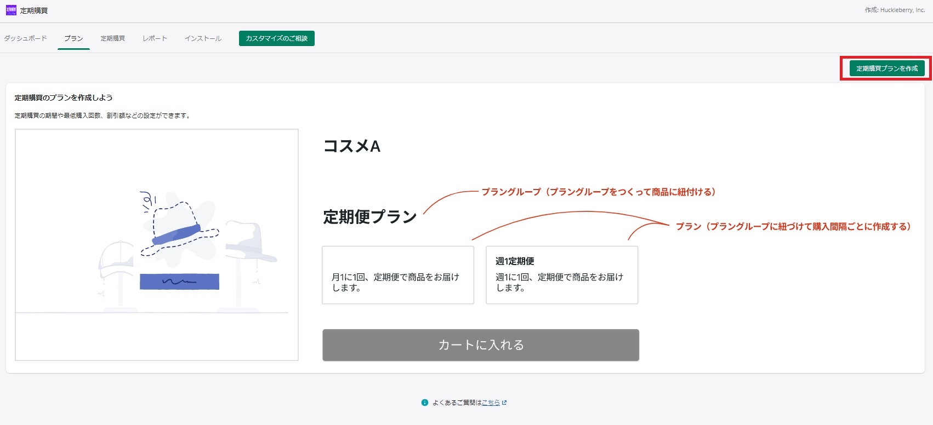Go to the レポート tab
Viewport: 933px width, 425px height.
[155, 38]
